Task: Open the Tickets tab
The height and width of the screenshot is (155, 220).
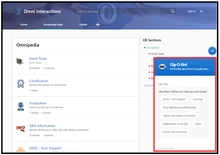Action: click(83, 24)
